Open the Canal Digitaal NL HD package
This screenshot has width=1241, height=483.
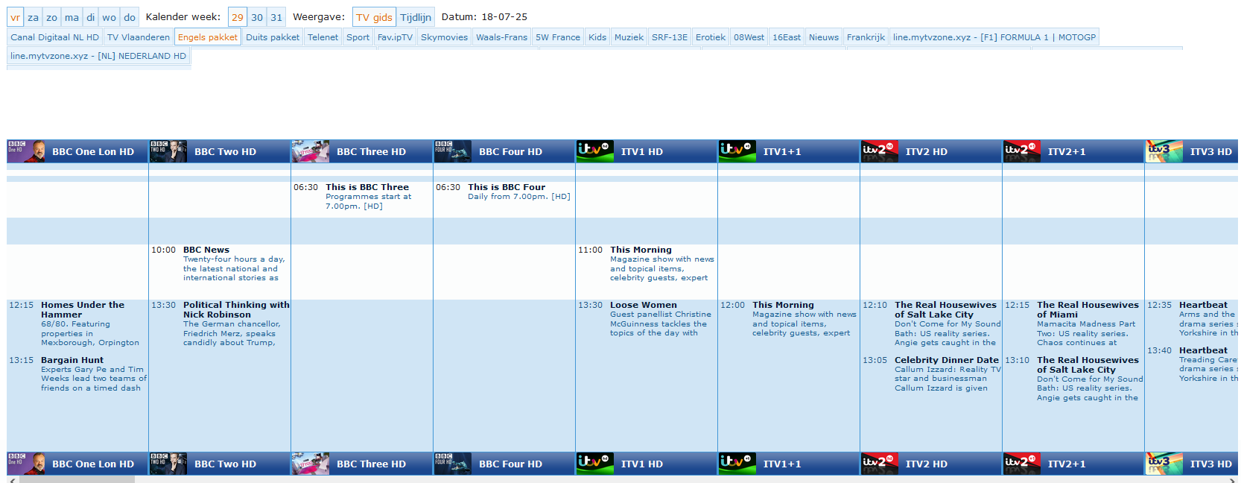point(54,37)
